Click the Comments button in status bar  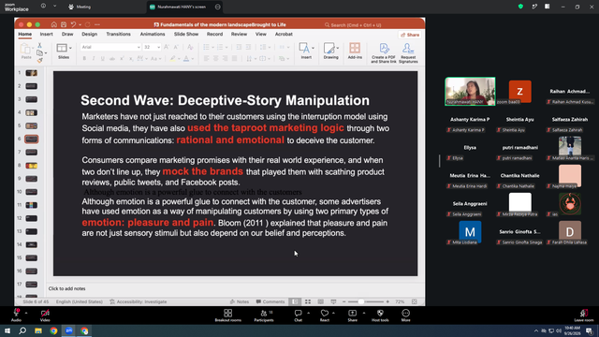click(x=270, y=301)
